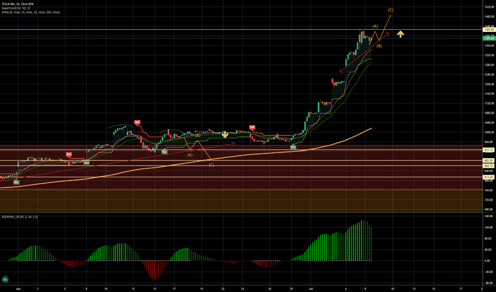This screenshot has width=496, height=292.
Task: Click the Buy signal near June 29
Action: tap(293, 147)
